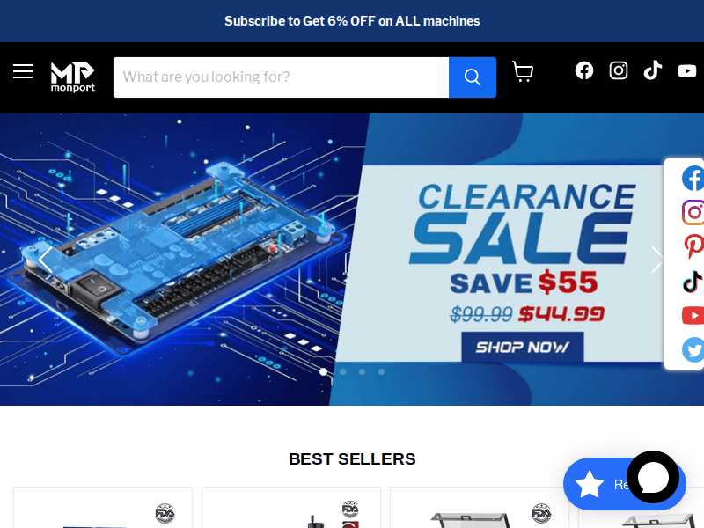Image resolution: width=704 pixels, height=528 pixels.
Task: Select the third carousel dot
Action: pyautogui.click(x=362, y=371)
